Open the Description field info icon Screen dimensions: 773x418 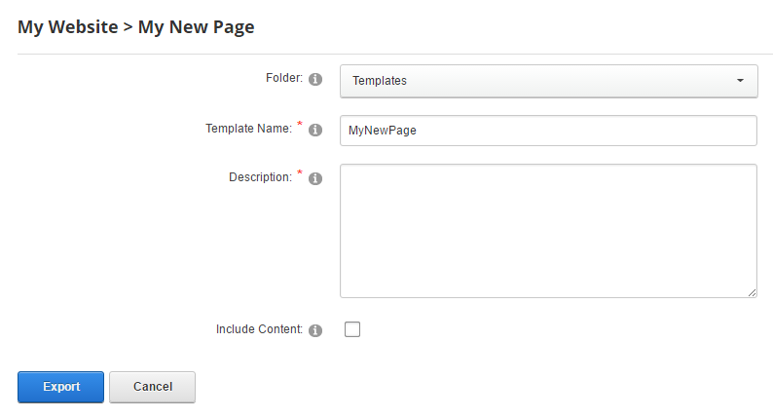point(315,179)
